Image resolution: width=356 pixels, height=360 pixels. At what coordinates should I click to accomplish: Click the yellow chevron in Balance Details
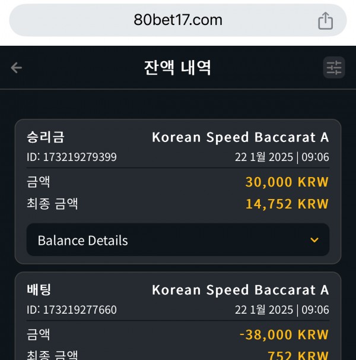click(314, 240)
